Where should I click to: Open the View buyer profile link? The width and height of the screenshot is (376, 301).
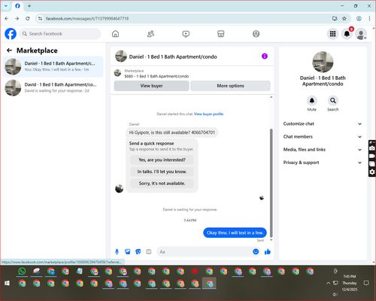(x=208, y=114)
